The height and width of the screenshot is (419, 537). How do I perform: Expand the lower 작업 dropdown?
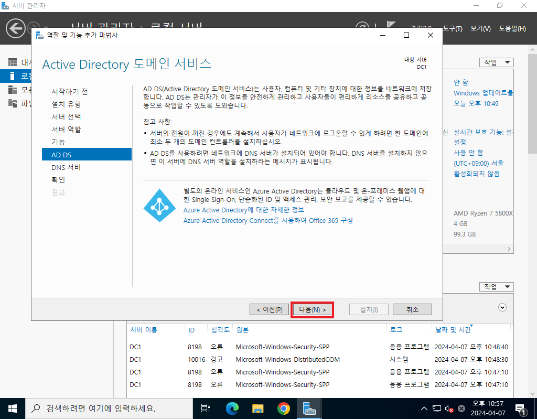(496, 287)
